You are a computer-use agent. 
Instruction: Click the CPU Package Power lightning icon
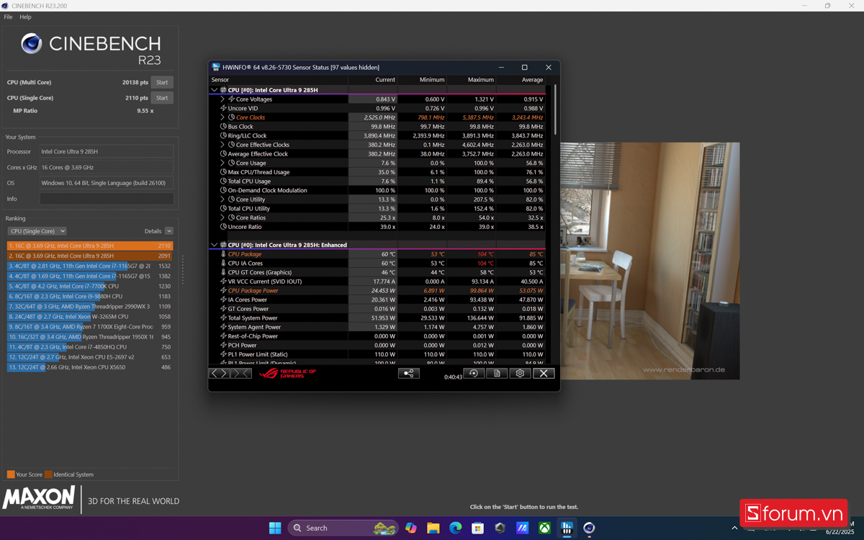223,291
